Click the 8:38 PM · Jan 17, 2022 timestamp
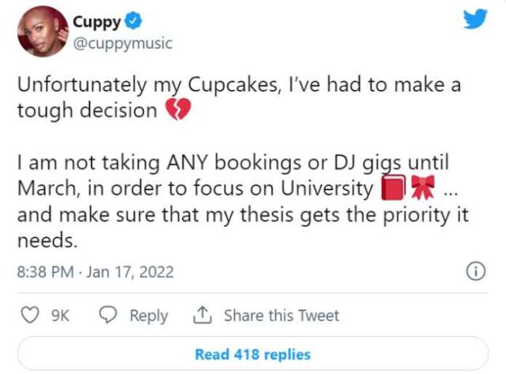This screenshot has width=506, height=374. [95, 272]
